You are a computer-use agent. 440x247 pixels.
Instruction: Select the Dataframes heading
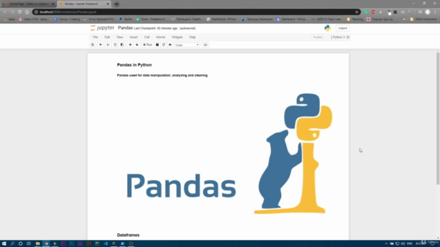129,235
